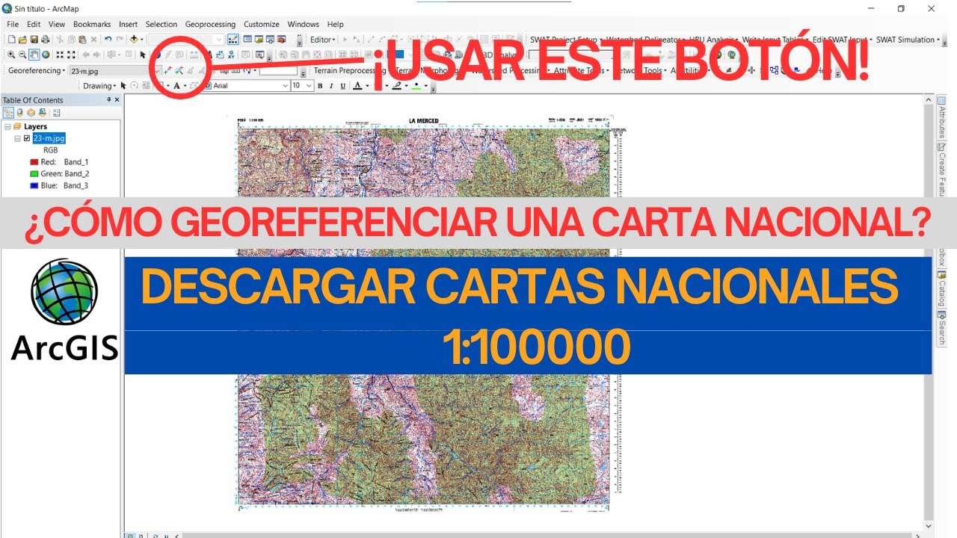Open the ArcToolbox window icon
The height and width of the screenshot is (538, 957).
click(x=280, y=40)
